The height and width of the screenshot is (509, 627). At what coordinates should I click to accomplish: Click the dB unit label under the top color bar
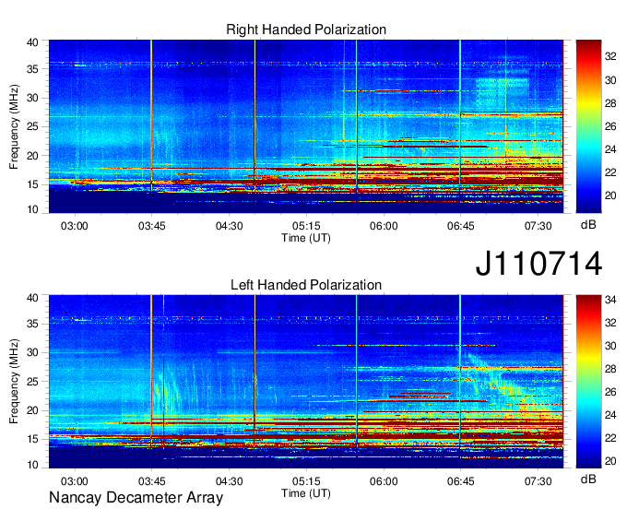[x=588, y=224]
